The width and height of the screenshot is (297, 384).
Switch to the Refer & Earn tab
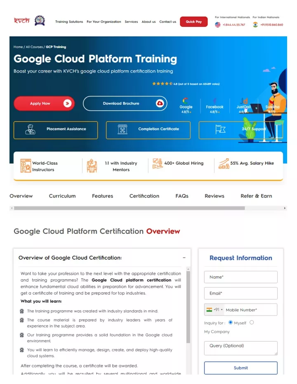[256, 196]
